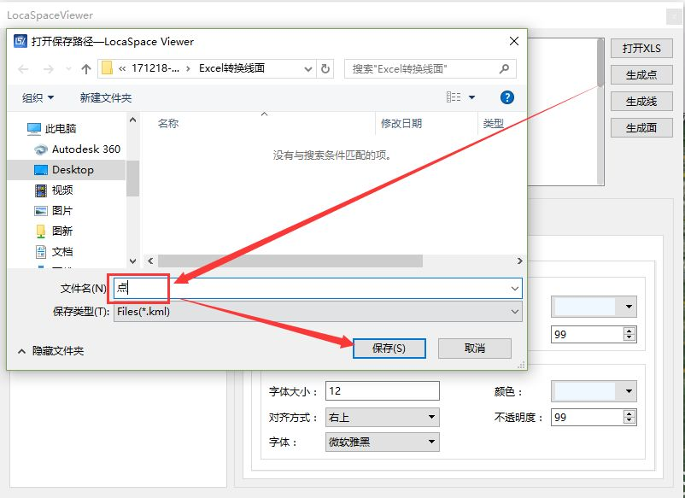The height and width of the screenshot is (498, 685).
Task: Collapse folders with 隐藏文件夹
Action: [50, 351]
